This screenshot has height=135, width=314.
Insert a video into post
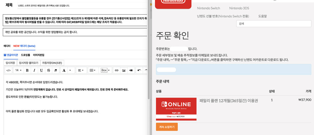pos(131,70)
